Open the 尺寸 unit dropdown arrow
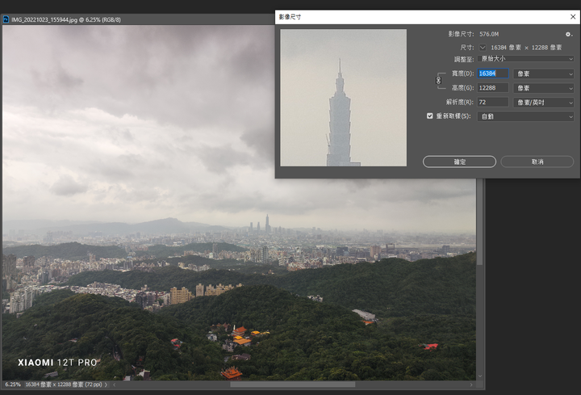This screenshot has height=395, width=581. pos(483,48)
